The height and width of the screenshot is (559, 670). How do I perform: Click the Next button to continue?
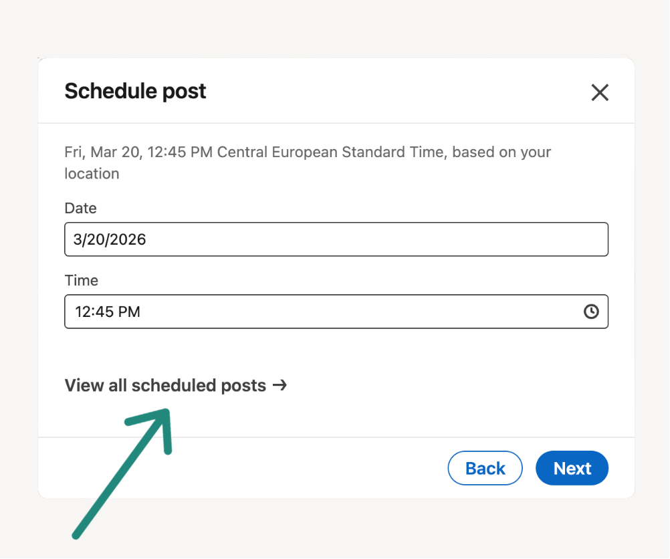tap(572, 468)
